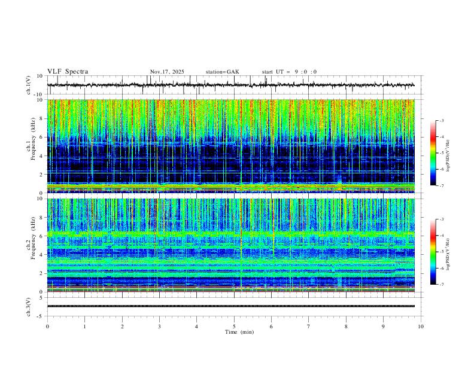
Task: Click the ch.2 "Frequency (kHz)" axis label
Action: click(32, 238)
